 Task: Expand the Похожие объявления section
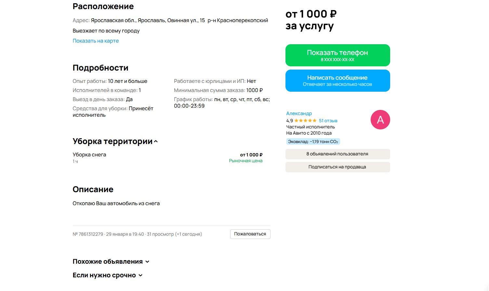[147, 262]
